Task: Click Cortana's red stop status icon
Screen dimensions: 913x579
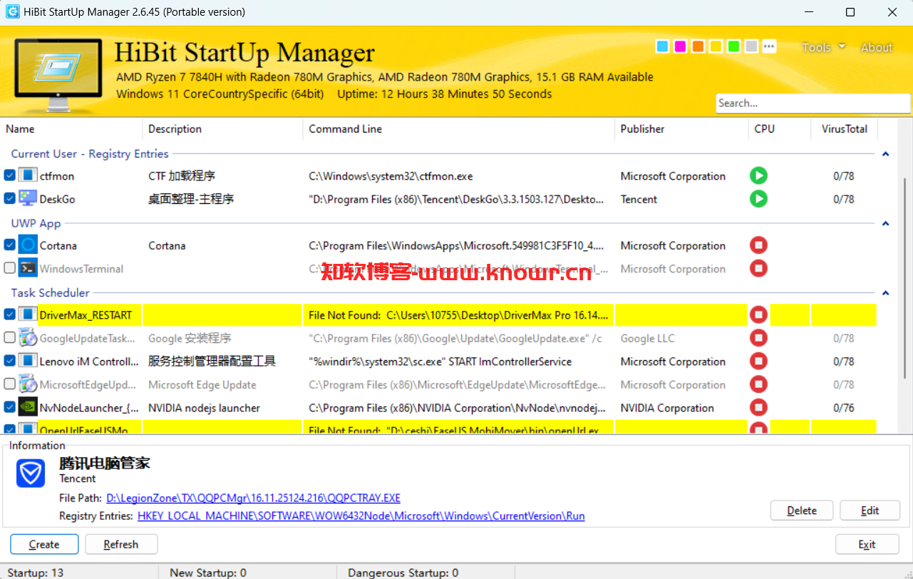Action: [758, 245]
